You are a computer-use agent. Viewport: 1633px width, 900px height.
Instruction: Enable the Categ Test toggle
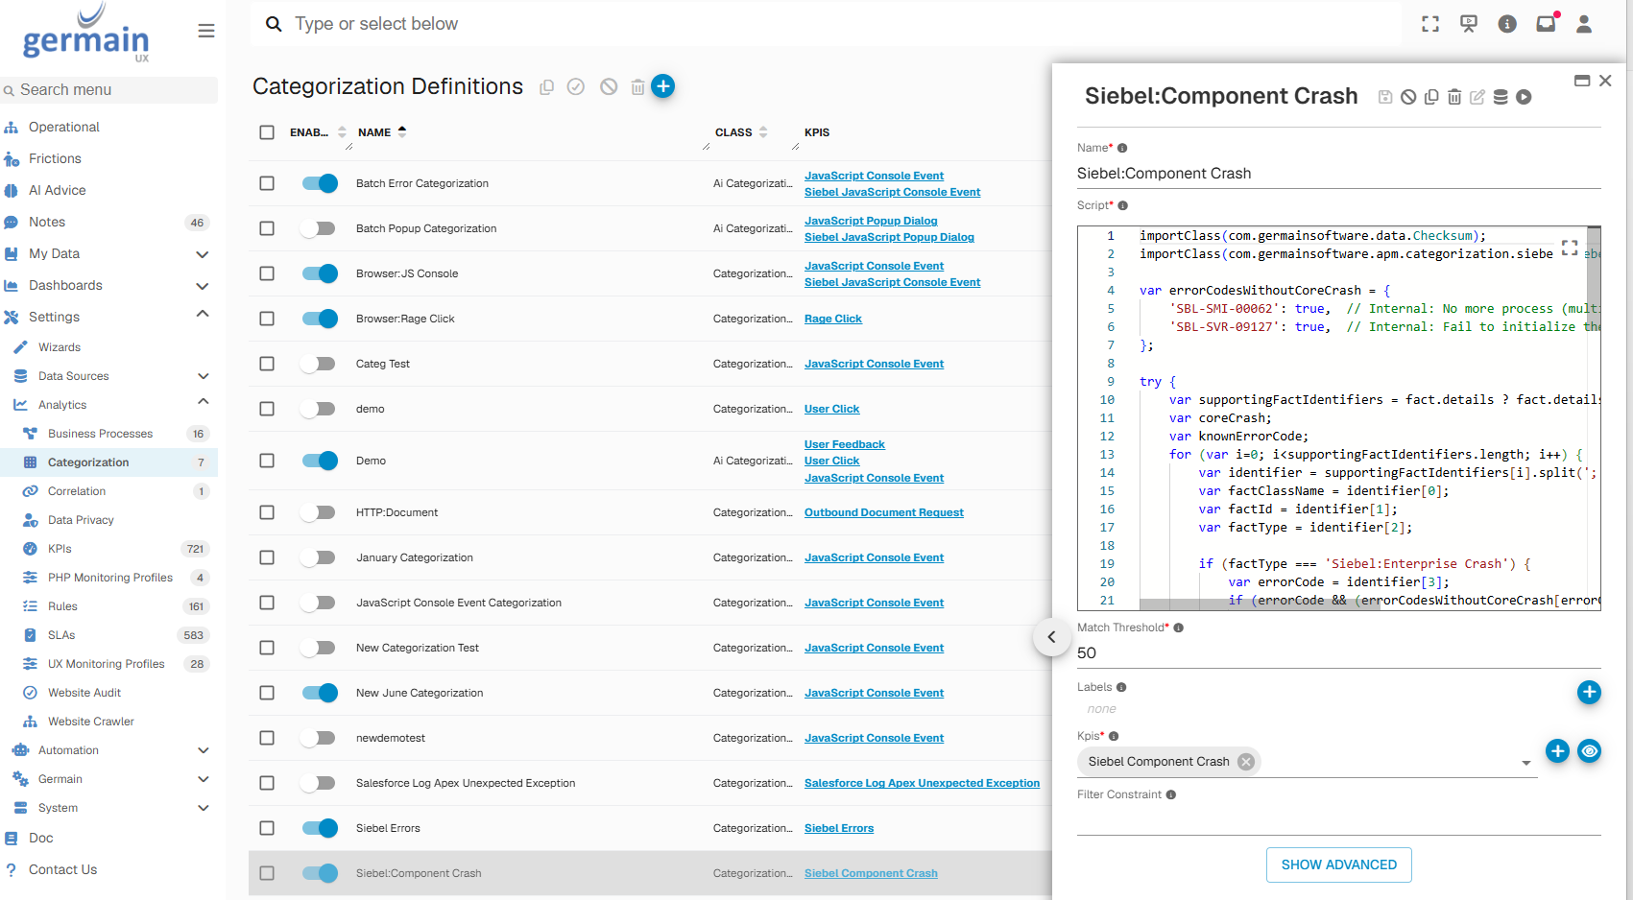tap(318, 364)
